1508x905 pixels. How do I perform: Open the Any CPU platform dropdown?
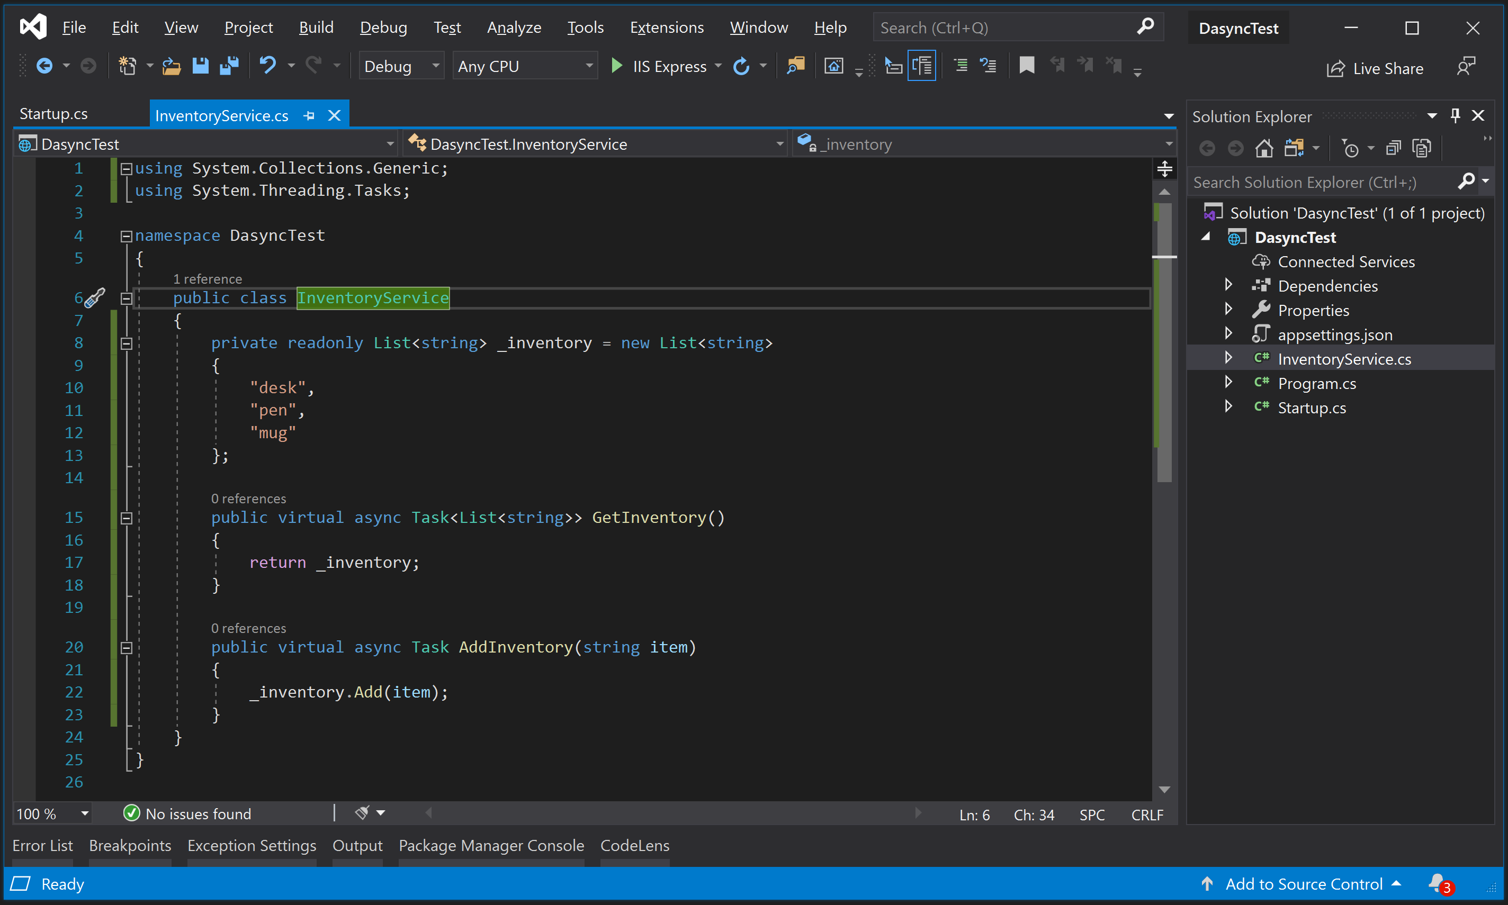tap(525, 66)
